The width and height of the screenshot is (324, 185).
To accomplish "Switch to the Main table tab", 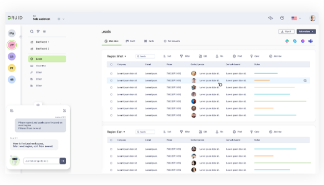I will click(x=111, y=41).
